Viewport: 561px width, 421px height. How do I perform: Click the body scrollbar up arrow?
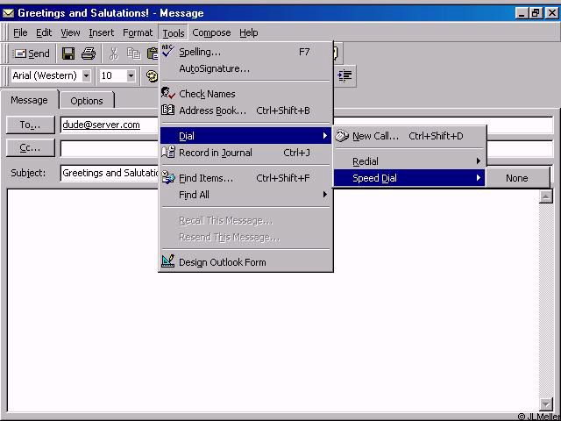545,196
